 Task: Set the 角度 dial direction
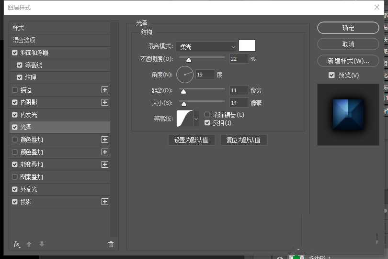[x=185, y=75]
